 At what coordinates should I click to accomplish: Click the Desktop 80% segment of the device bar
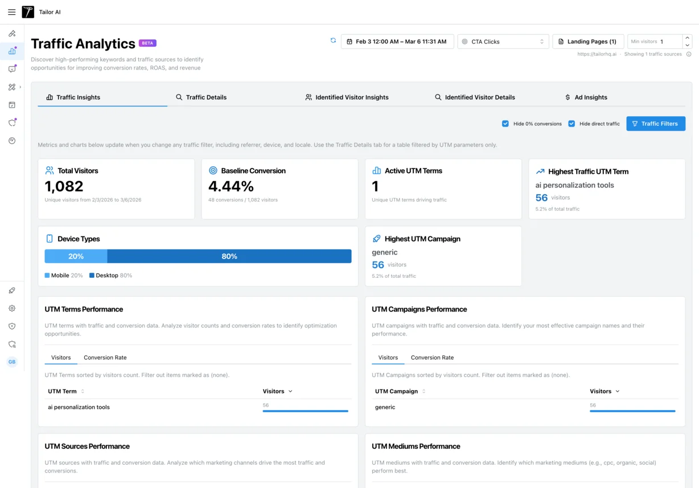pos(229,256)
